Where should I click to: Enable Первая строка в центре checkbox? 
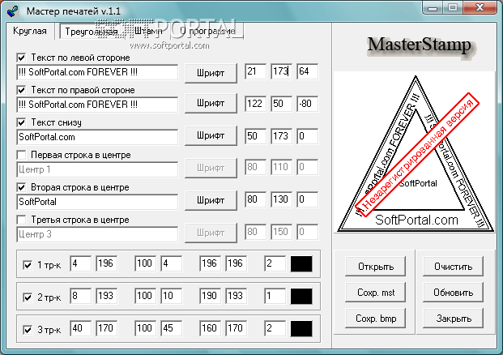click(21, 155)
